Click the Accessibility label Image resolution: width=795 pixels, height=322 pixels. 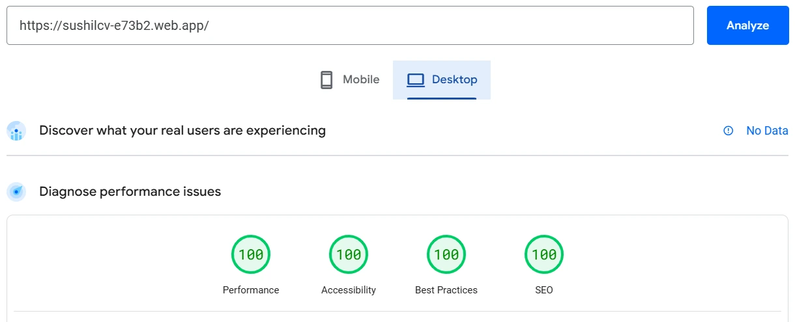[349, 290]
